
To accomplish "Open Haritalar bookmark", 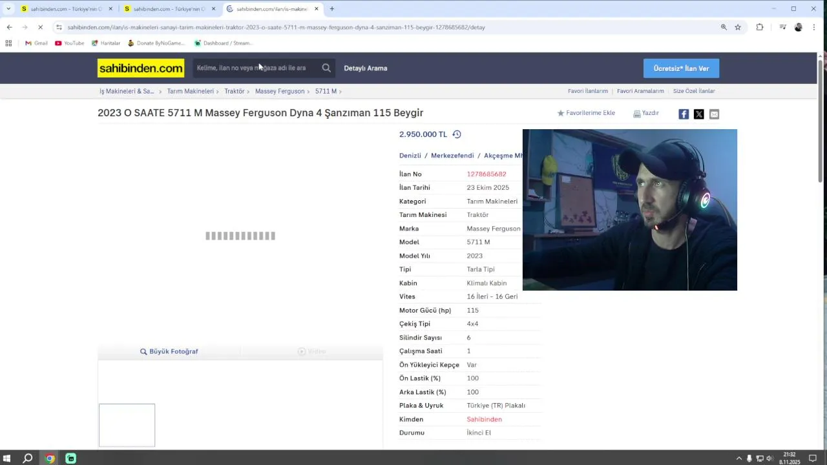I will pos(106,43).
